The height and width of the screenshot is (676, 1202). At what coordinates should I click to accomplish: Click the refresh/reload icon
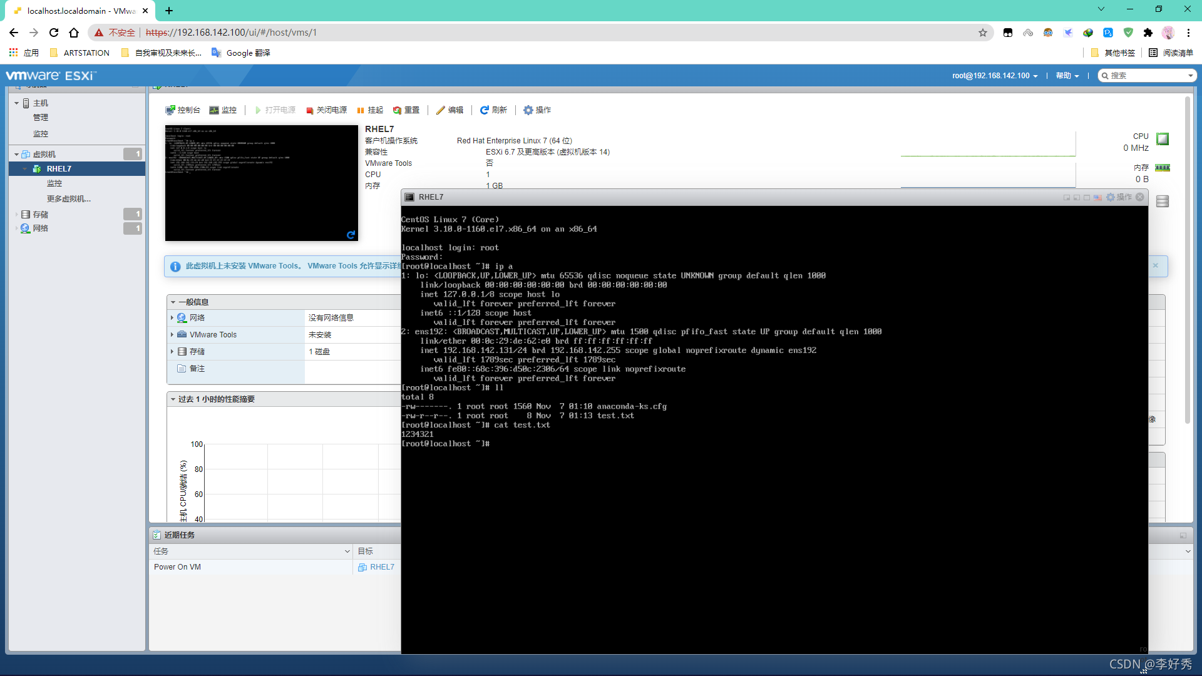pos(483,110)
